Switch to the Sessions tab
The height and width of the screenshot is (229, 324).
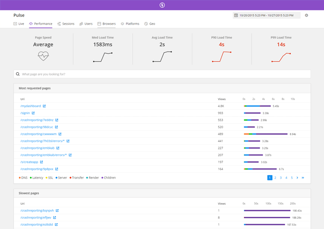tap(66, 24)
